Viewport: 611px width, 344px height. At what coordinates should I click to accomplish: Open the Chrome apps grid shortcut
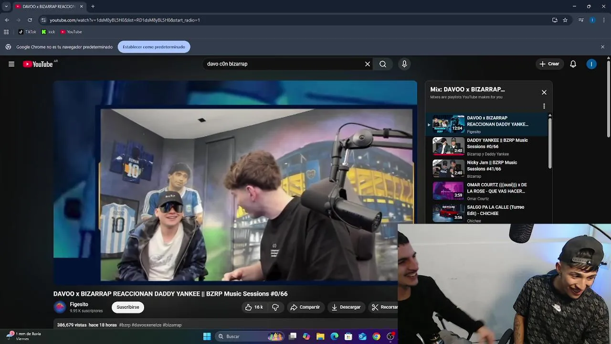[x=6, y=32]
